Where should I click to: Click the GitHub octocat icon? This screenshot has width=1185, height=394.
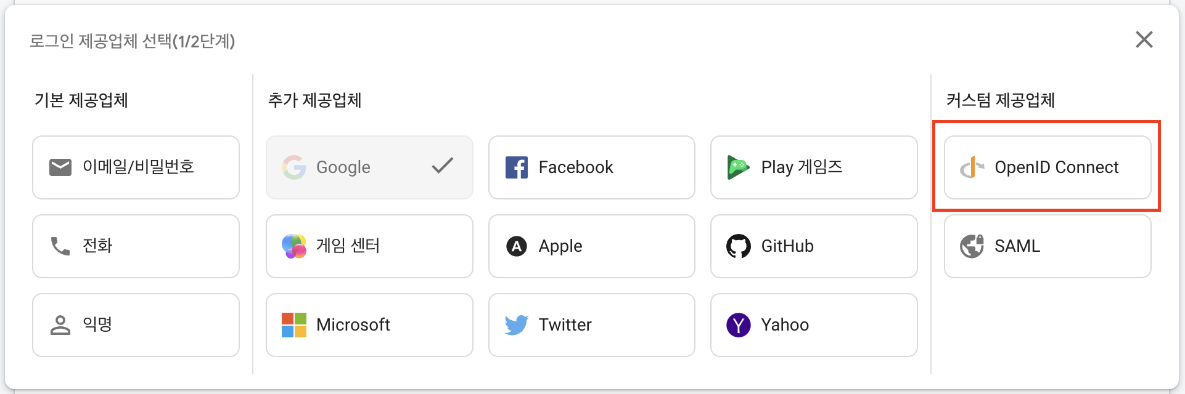[739, 246]
